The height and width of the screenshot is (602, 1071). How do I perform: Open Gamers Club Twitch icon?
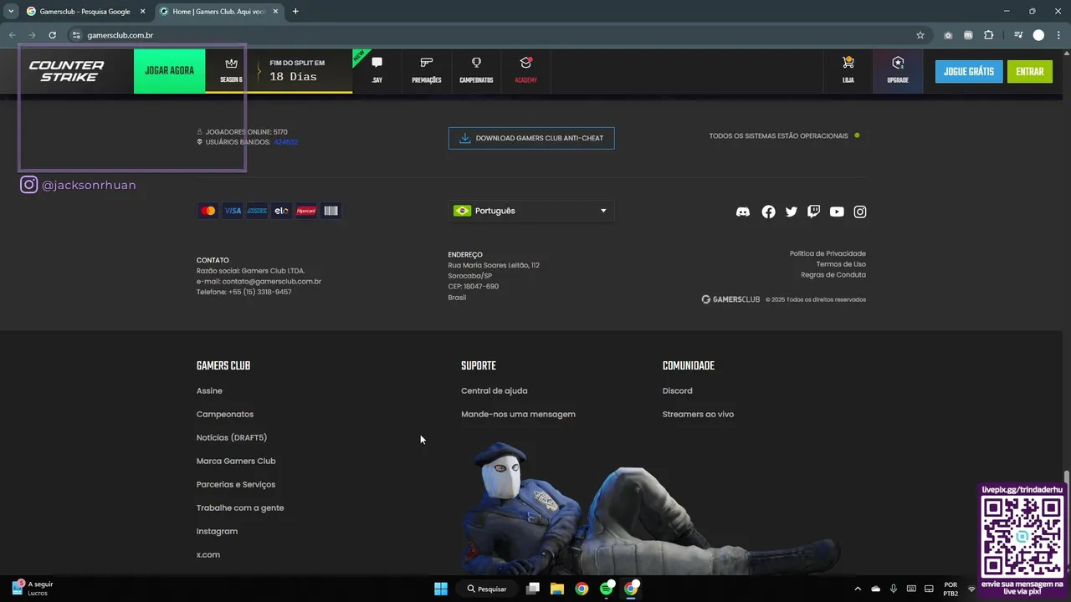click(813, 212)
